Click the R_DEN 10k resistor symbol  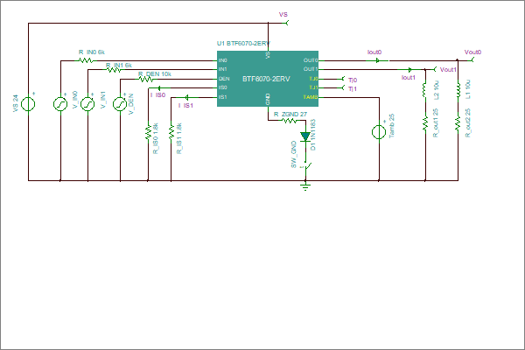[x=146, y=79]
